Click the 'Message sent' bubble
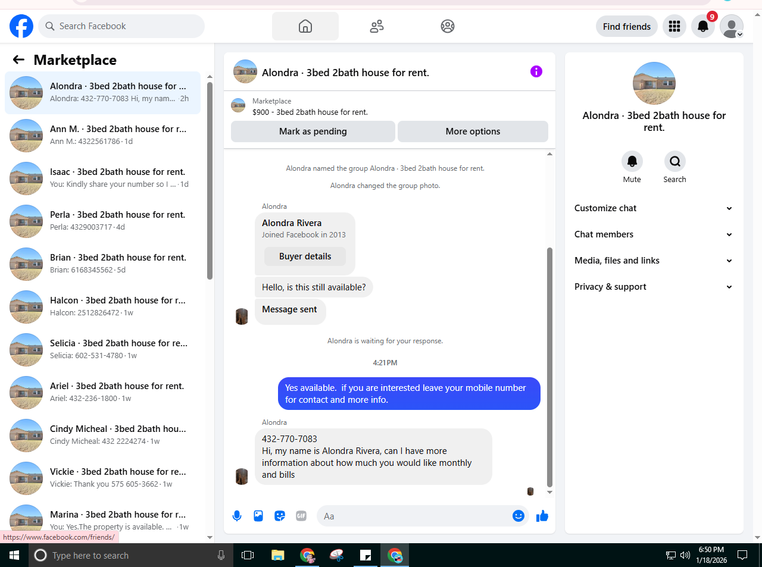 coord(290,311)
